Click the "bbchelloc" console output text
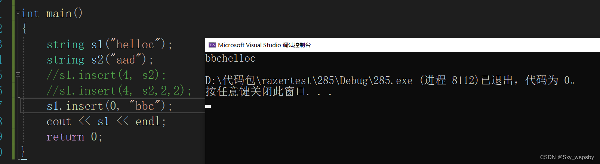600x164 pixels. [x=230, y=59]
